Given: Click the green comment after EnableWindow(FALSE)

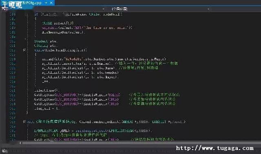Looking at the screenshot, I should point(154,95).
